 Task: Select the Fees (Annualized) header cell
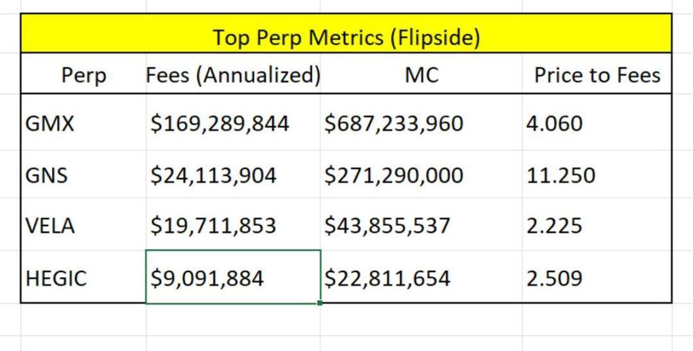pyautogui.click(x=233, y=76)
